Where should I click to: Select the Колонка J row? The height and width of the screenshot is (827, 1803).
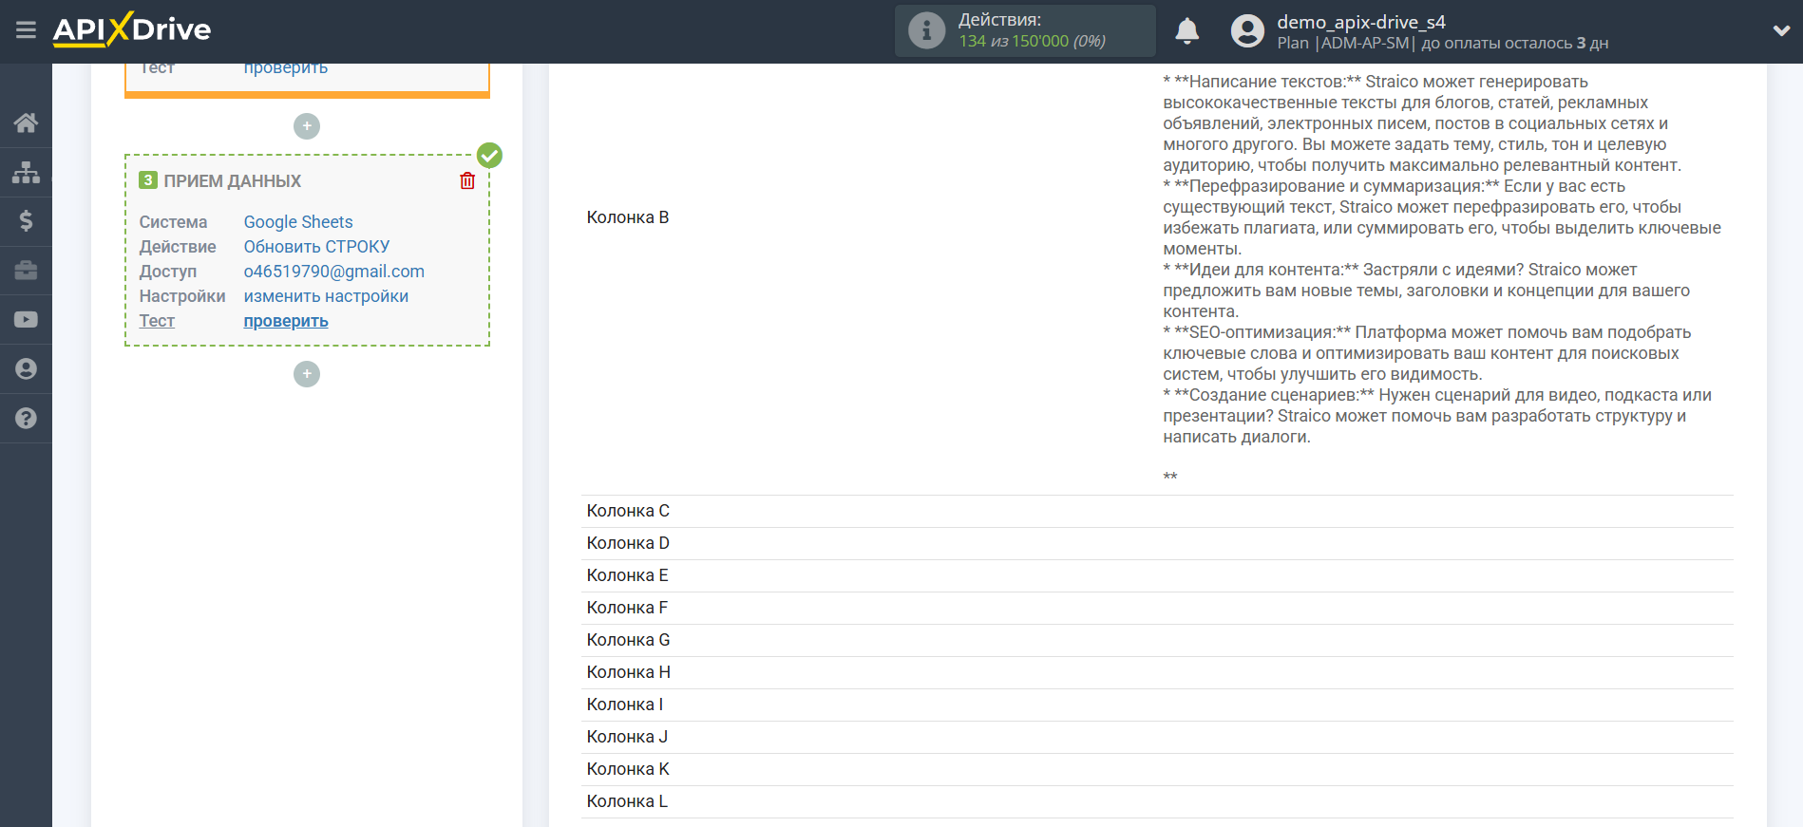click(x=1157, y=737)
